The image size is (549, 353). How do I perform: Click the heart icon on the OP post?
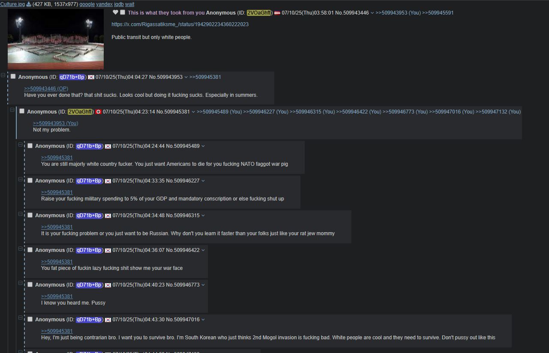115,12
